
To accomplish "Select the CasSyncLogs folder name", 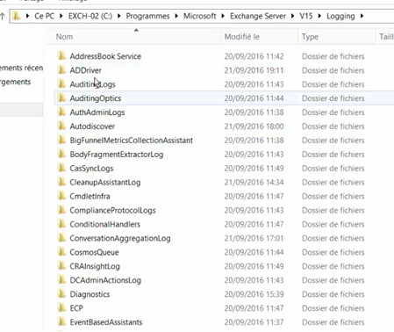I will [91, 169].
